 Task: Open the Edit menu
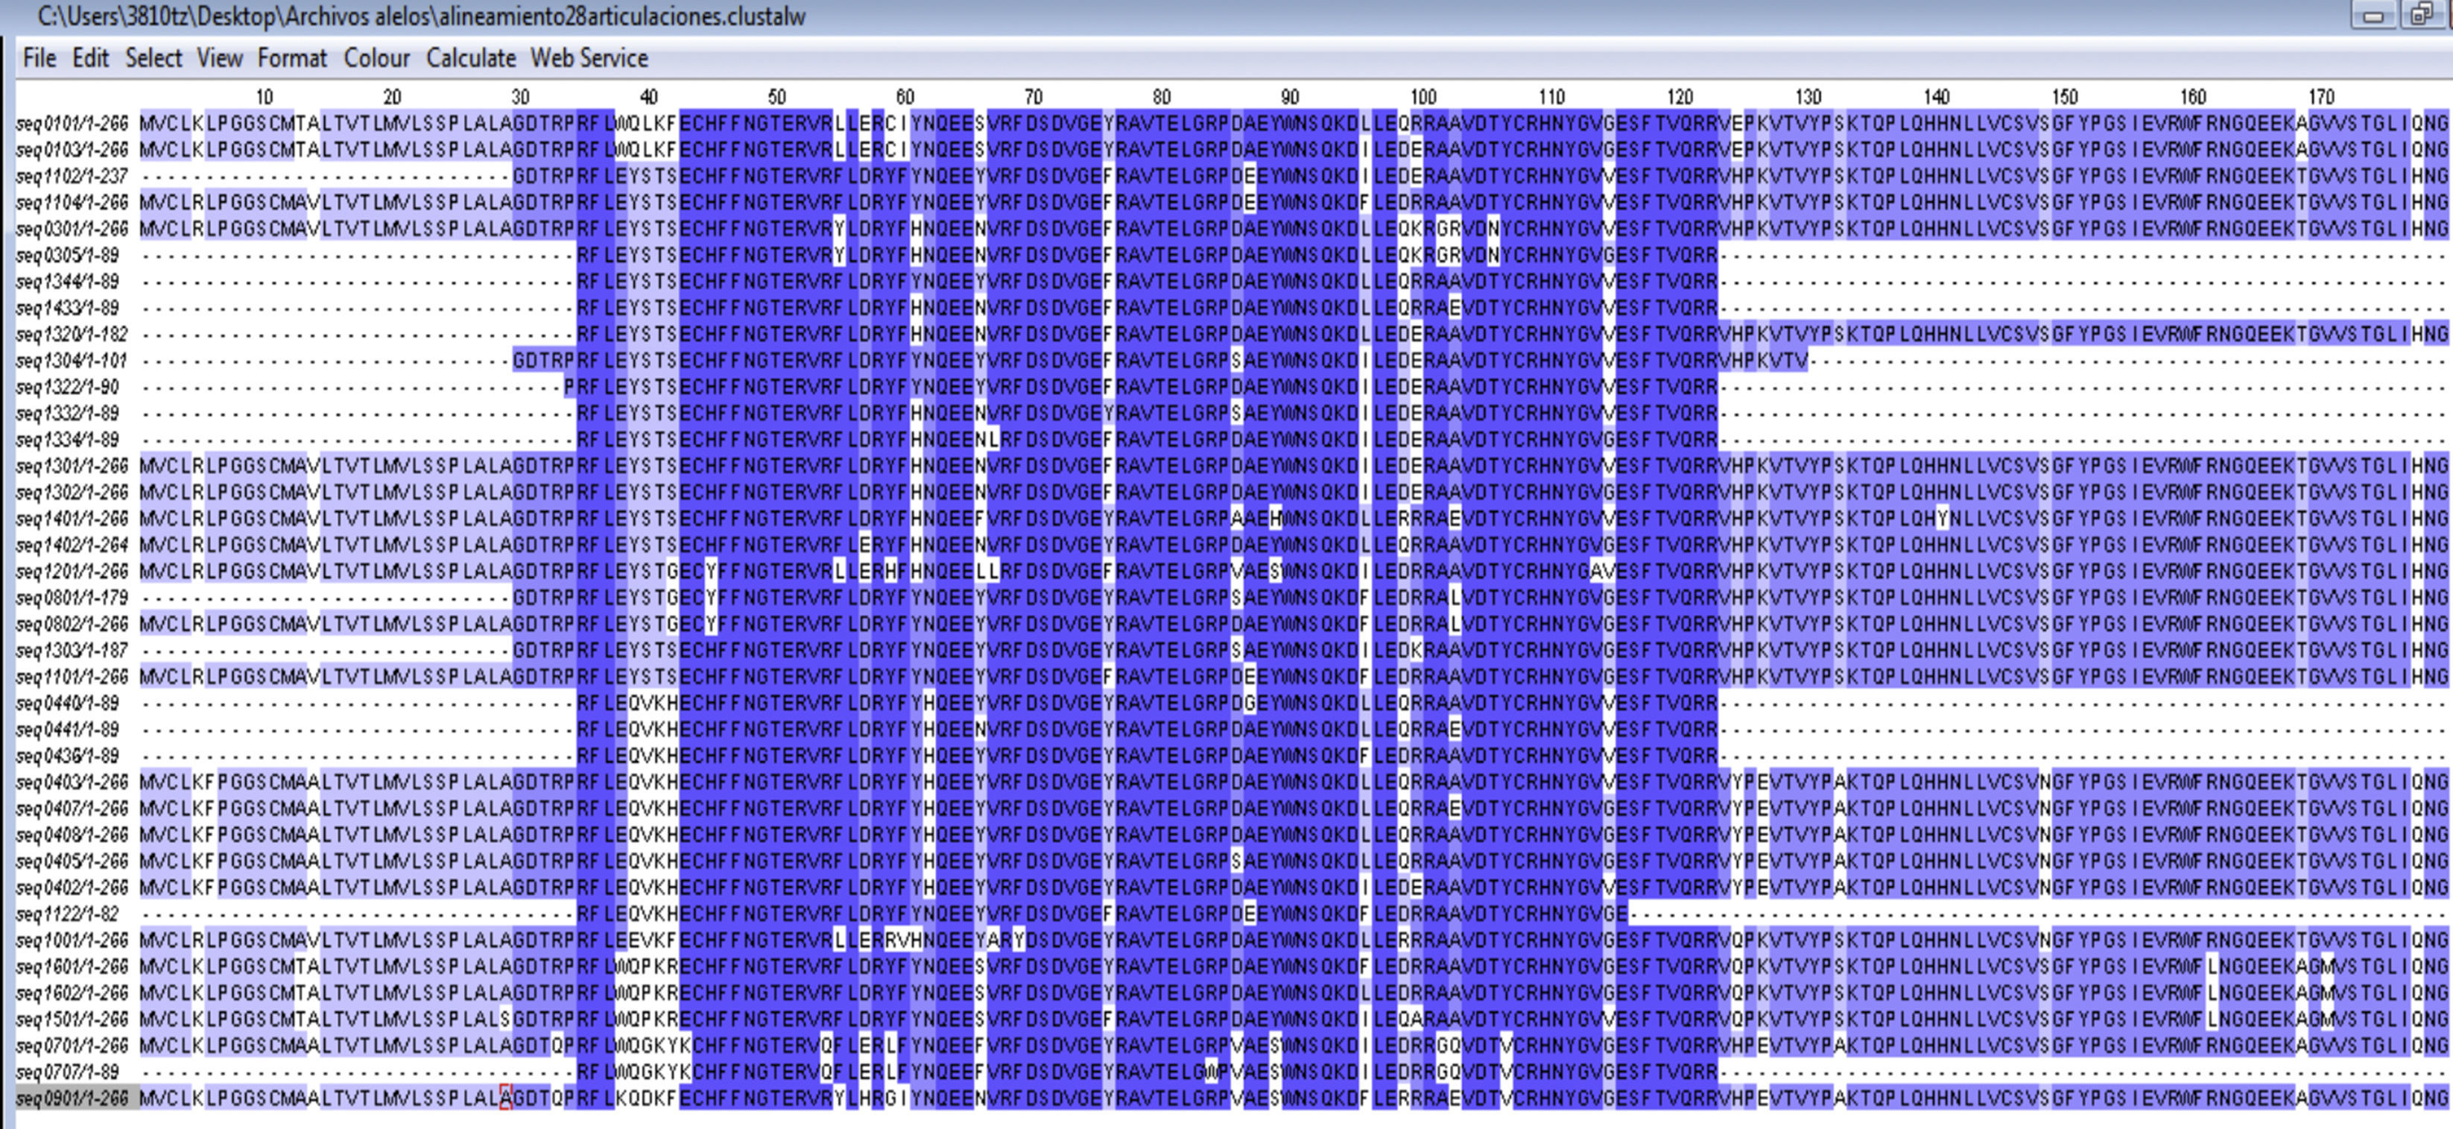[90, 58]
